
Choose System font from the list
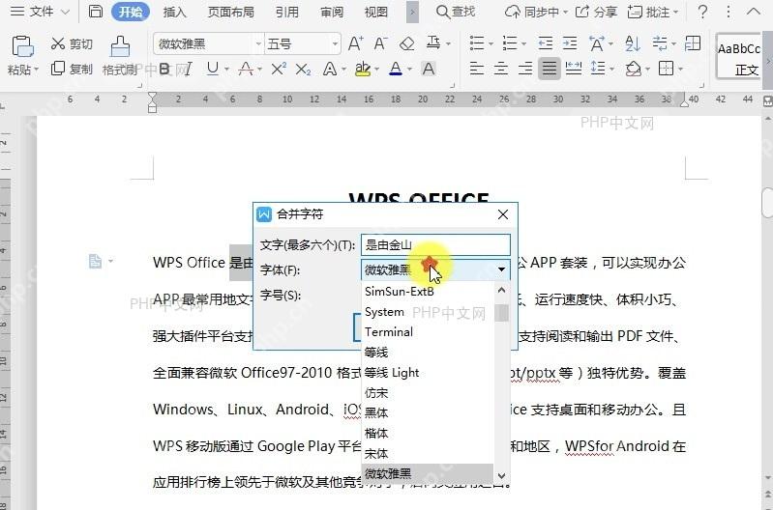428,312
